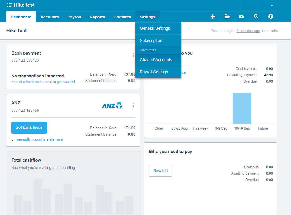Click the Older chart label
This screenshot has width=291, height=215.
159,128
